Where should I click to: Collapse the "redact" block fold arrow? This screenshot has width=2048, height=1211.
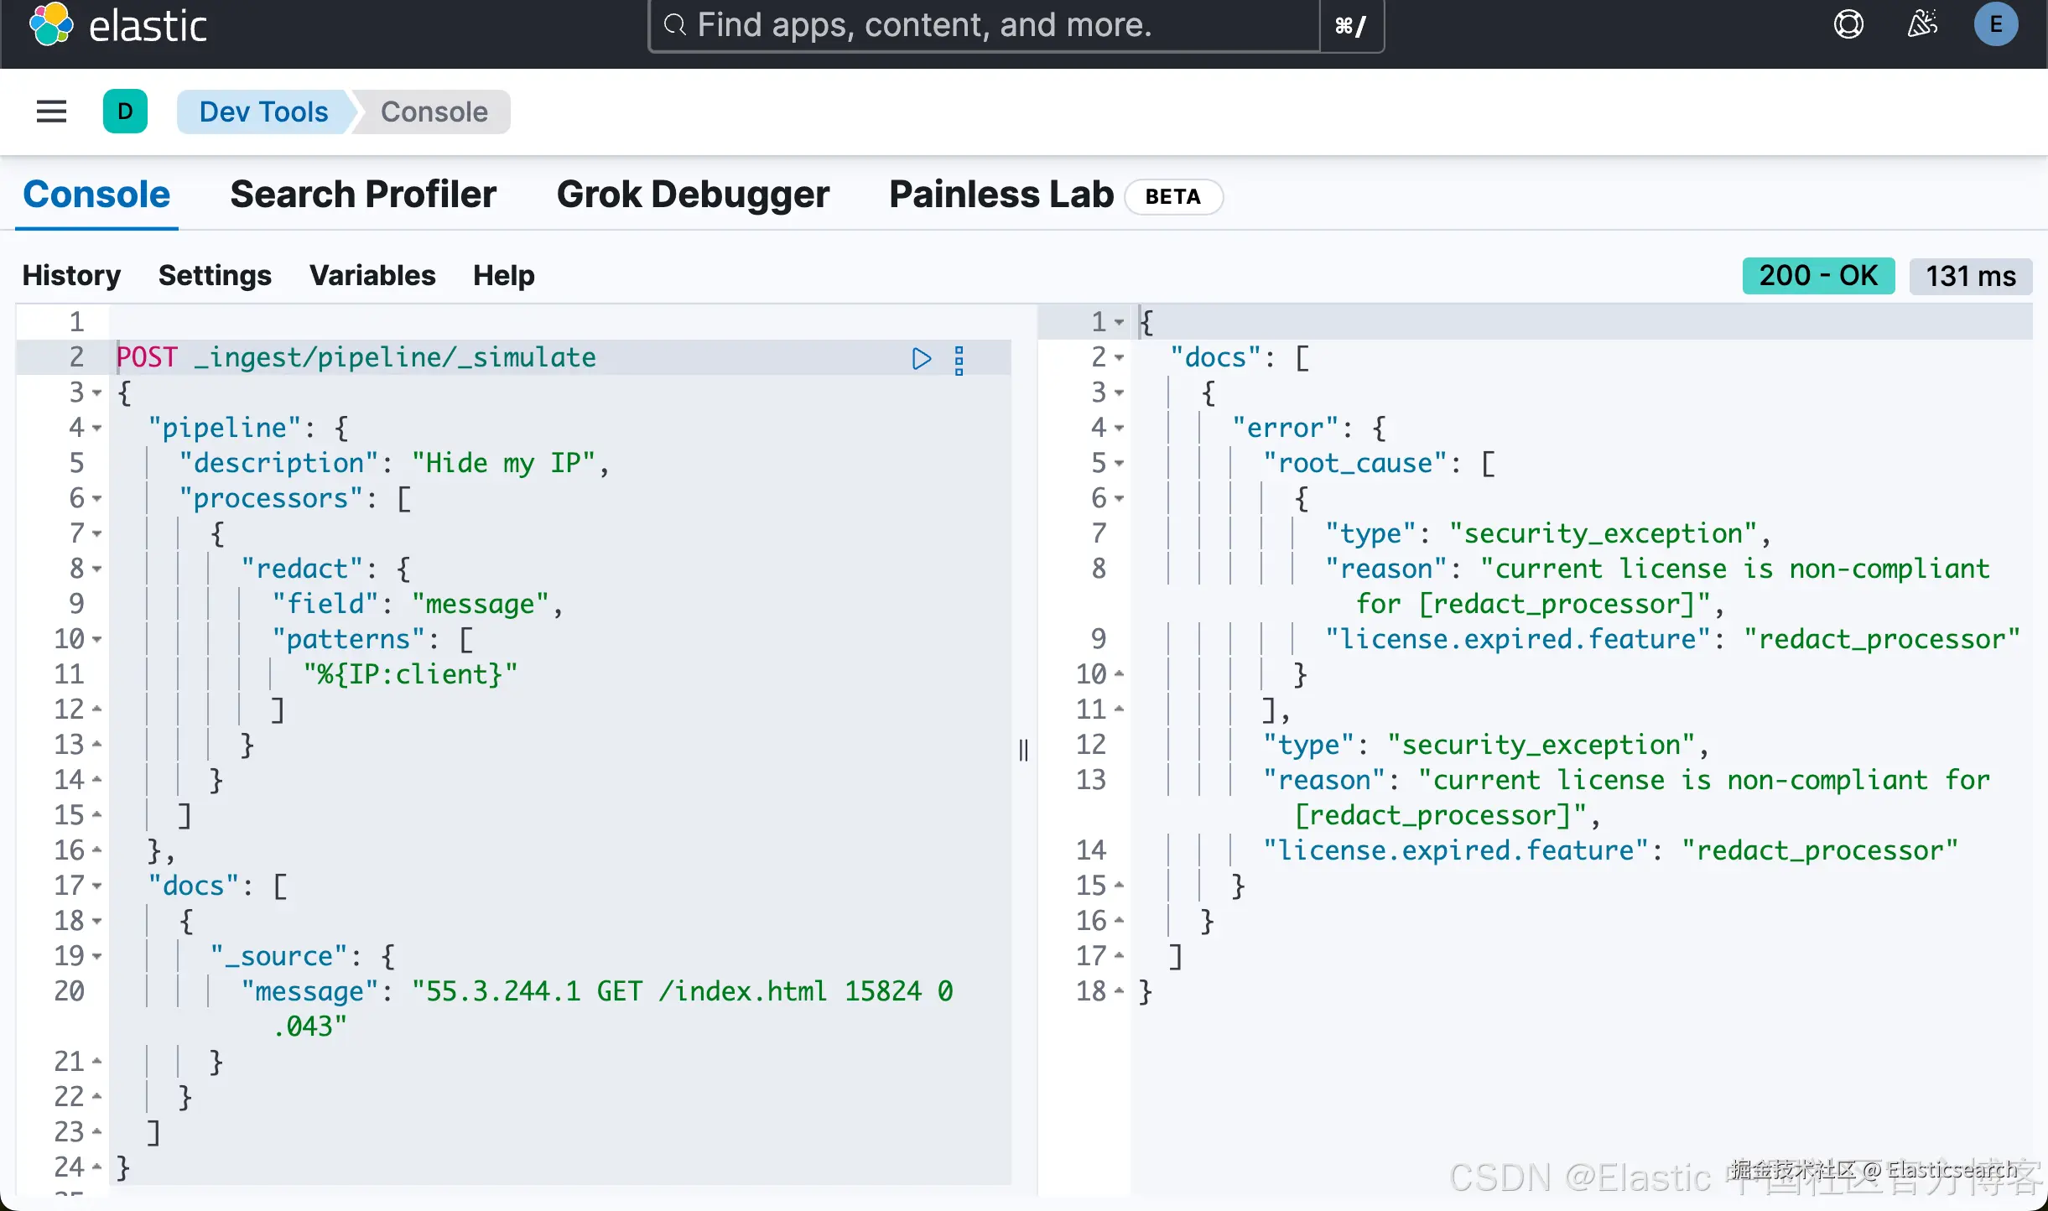pyautogui.click(x=97, y=569)
